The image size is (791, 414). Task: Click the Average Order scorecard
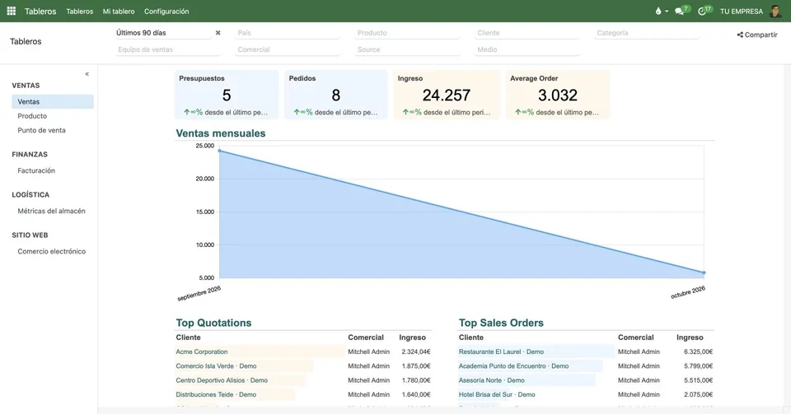click(x=558, y=95)
